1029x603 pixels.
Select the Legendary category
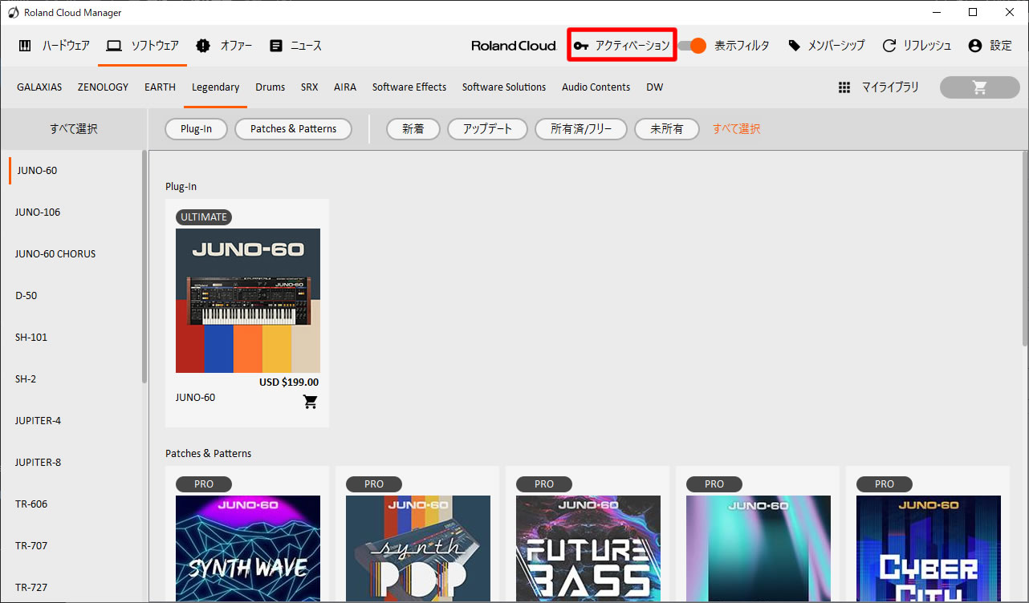click(x=215, y=87)
